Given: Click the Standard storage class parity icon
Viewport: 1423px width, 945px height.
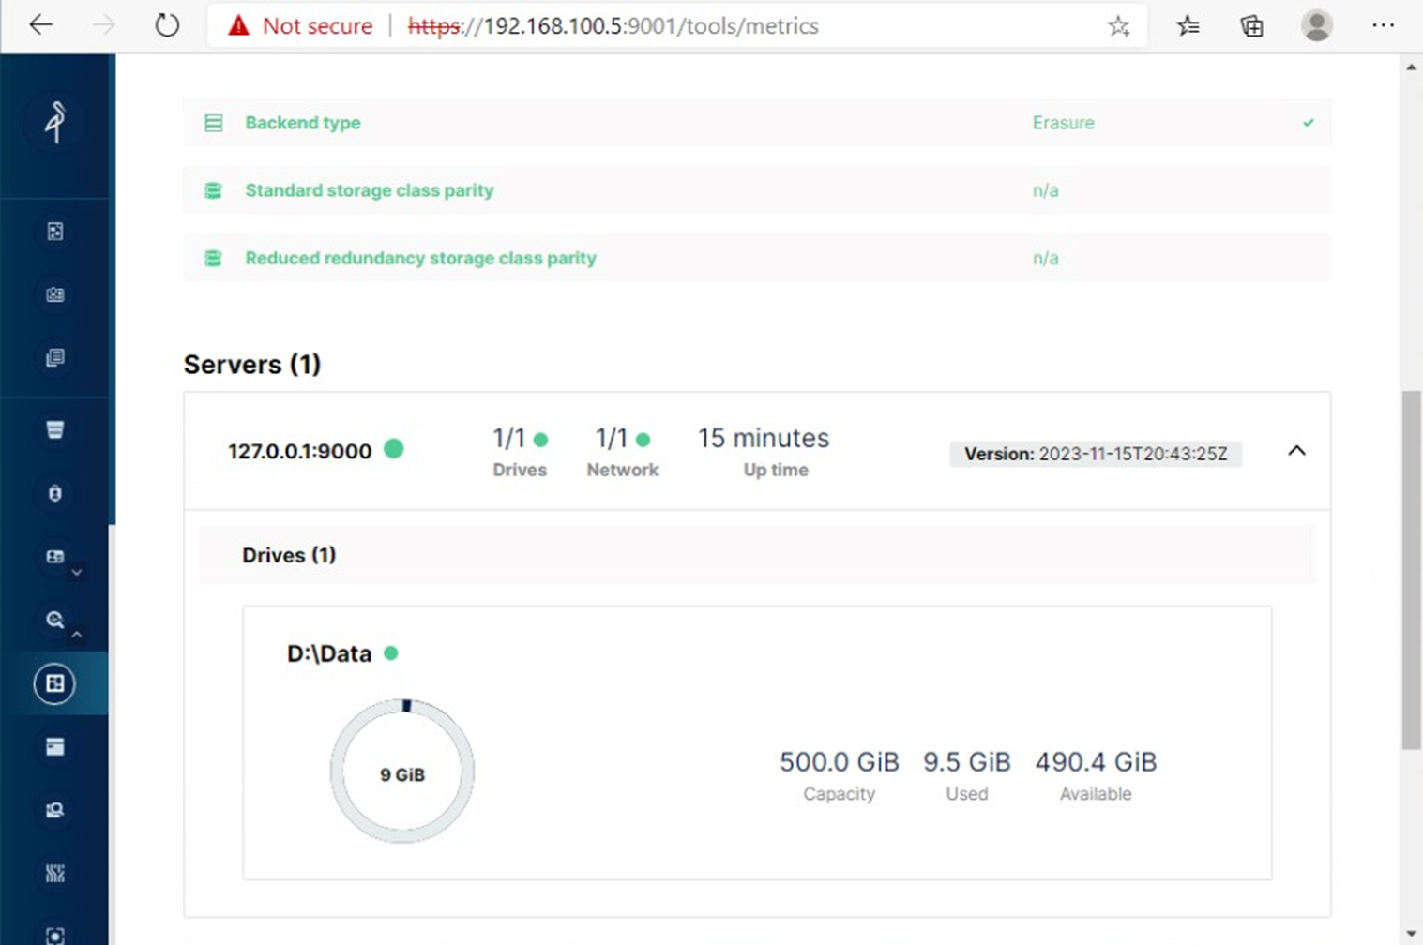Looking at the screenshot, I should click(214, 190).
